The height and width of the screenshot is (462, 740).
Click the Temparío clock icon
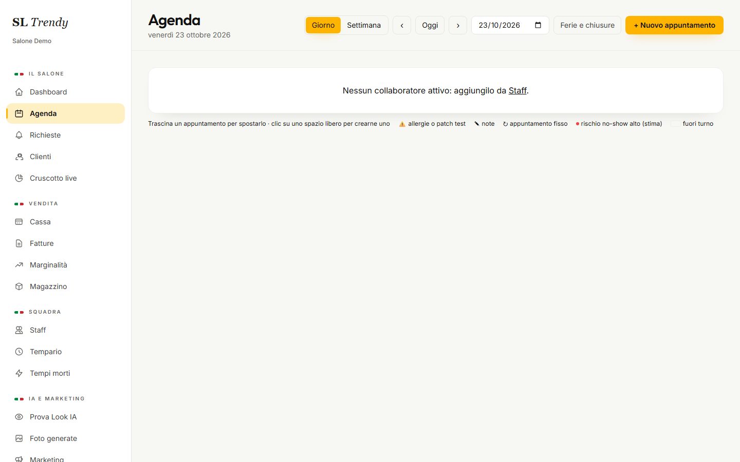click(19, 352)
